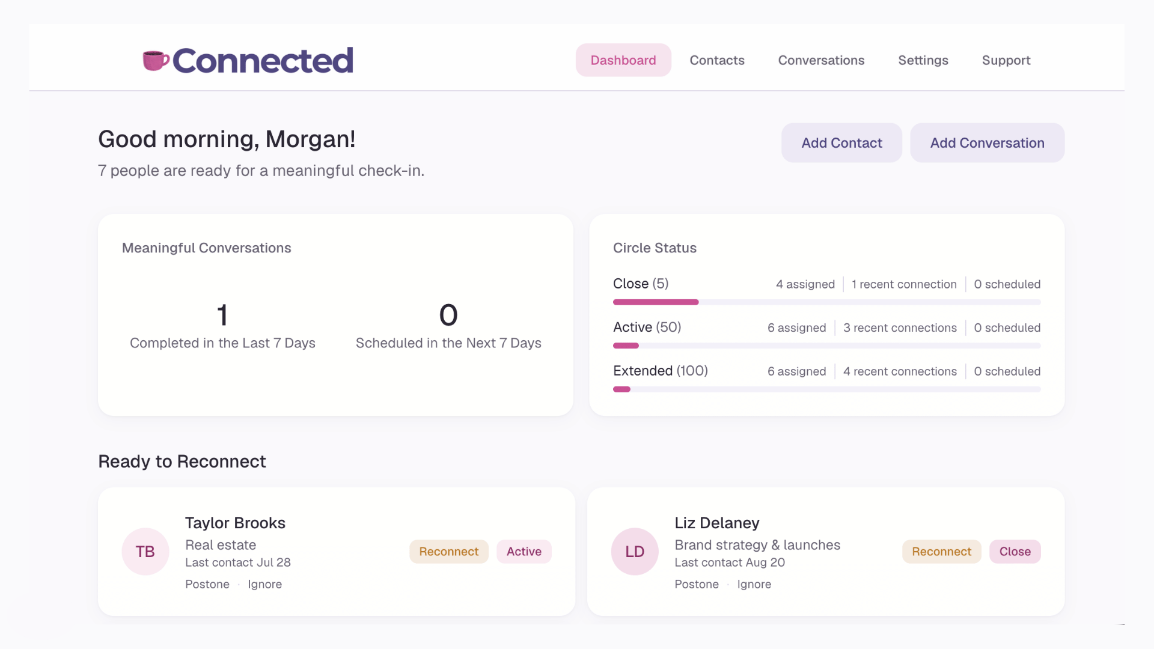Click 'Brand strategy & launches' description

click(757, 545)
